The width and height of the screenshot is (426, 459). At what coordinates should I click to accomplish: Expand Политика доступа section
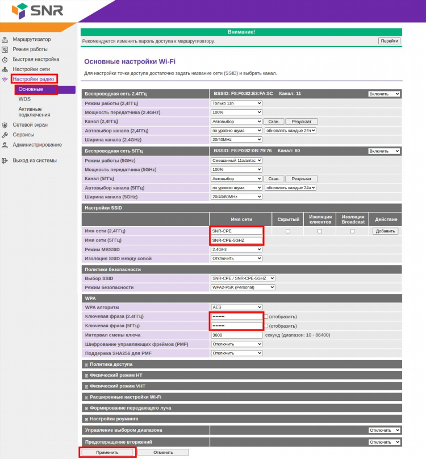[241, 365]
